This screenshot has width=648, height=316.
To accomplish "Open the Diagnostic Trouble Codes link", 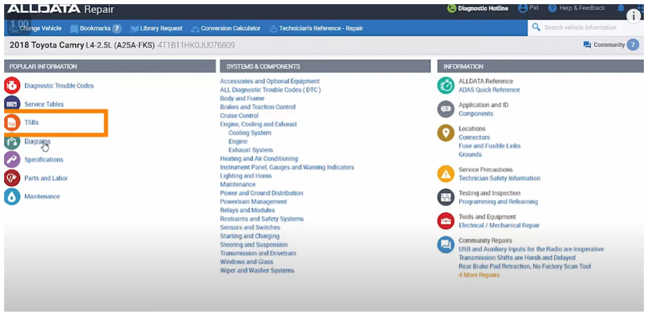I will click(x=59, y=86).
